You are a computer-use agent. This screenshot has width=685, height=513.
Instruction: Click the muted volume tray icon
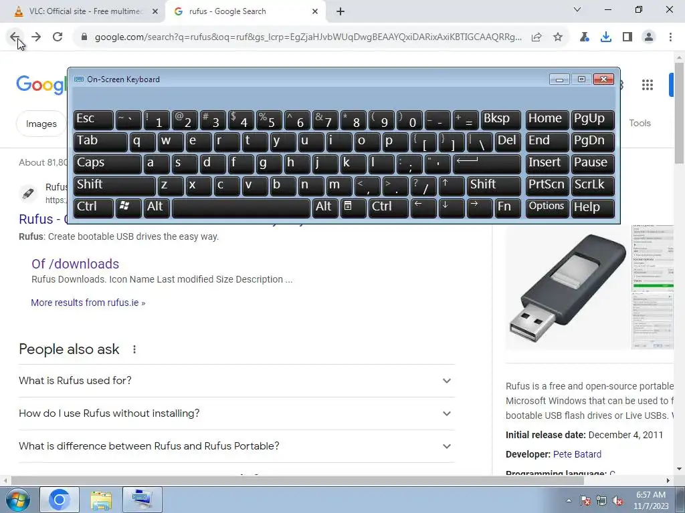click(x=617, y=500)
